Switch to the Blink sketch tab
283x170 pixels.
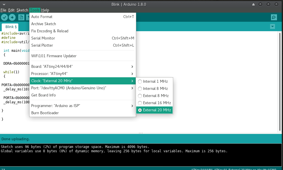[10, 27]
